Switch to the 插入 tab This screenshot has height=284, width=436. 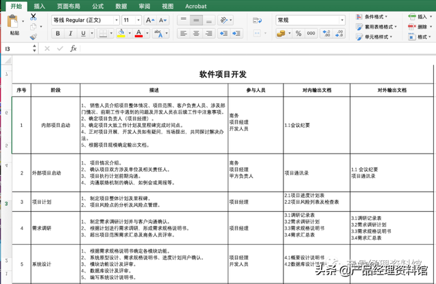pos(40,6)
